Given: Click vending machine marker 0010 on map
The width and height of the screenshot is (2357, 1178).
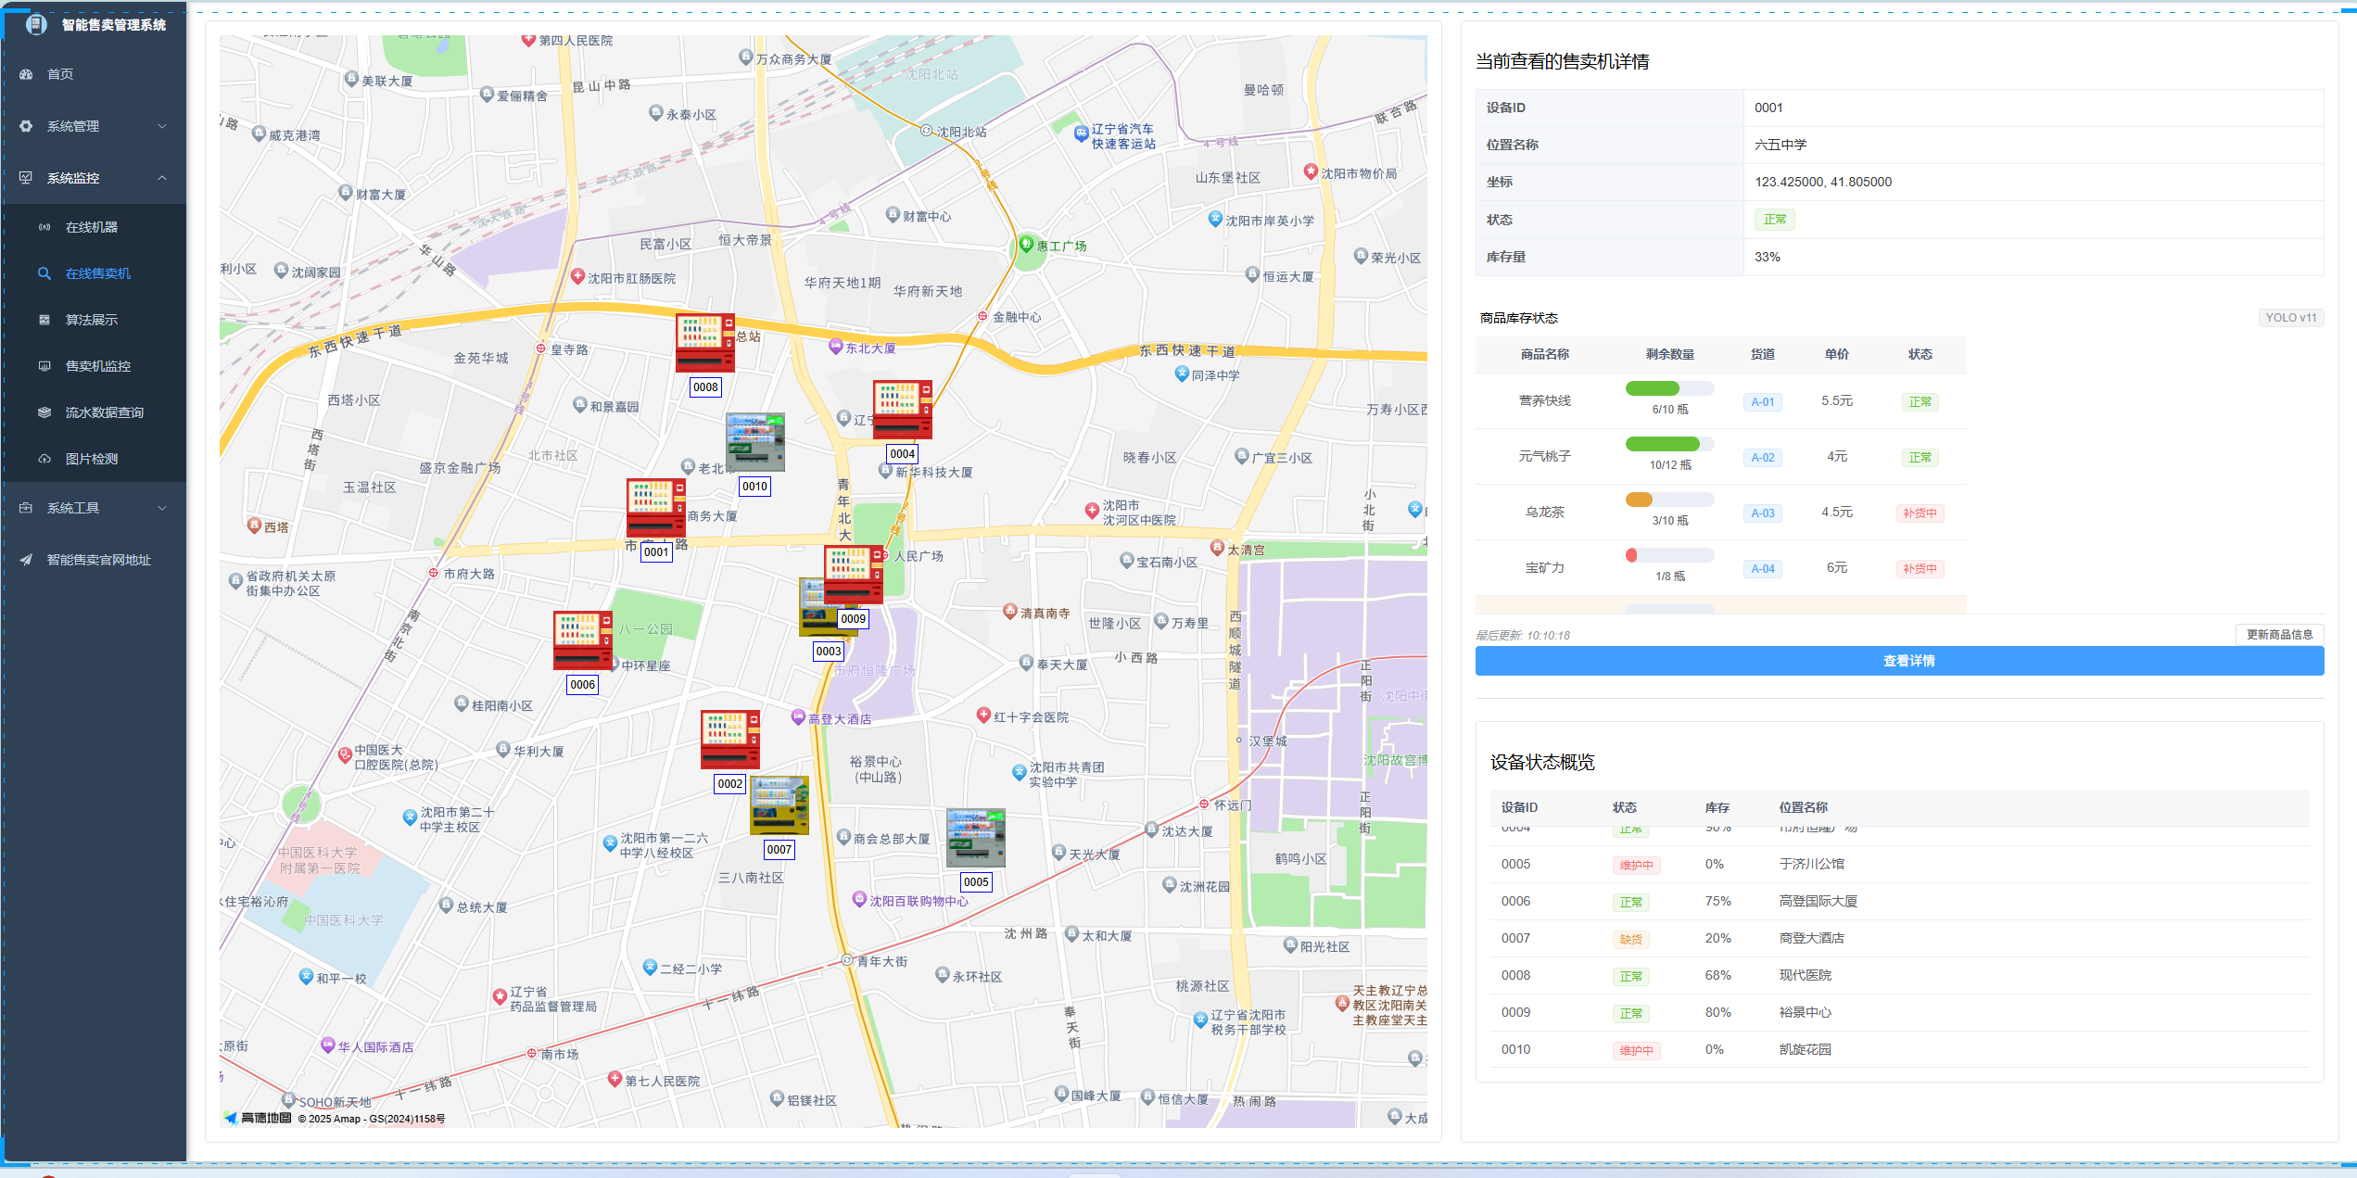Looking at the screenshot, I should [754, 442].
